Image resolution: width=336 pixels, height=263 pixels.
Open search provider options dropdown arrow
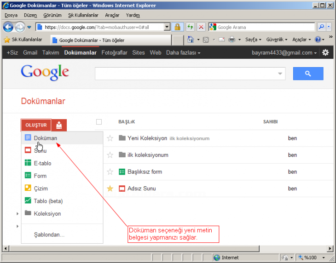[x=329, y=27]
